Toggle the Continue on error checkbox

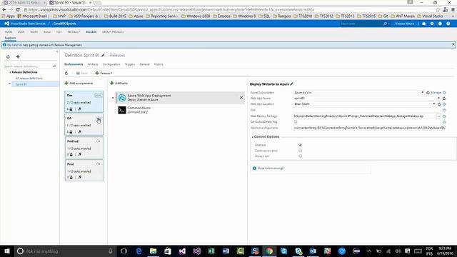(300, 151)
